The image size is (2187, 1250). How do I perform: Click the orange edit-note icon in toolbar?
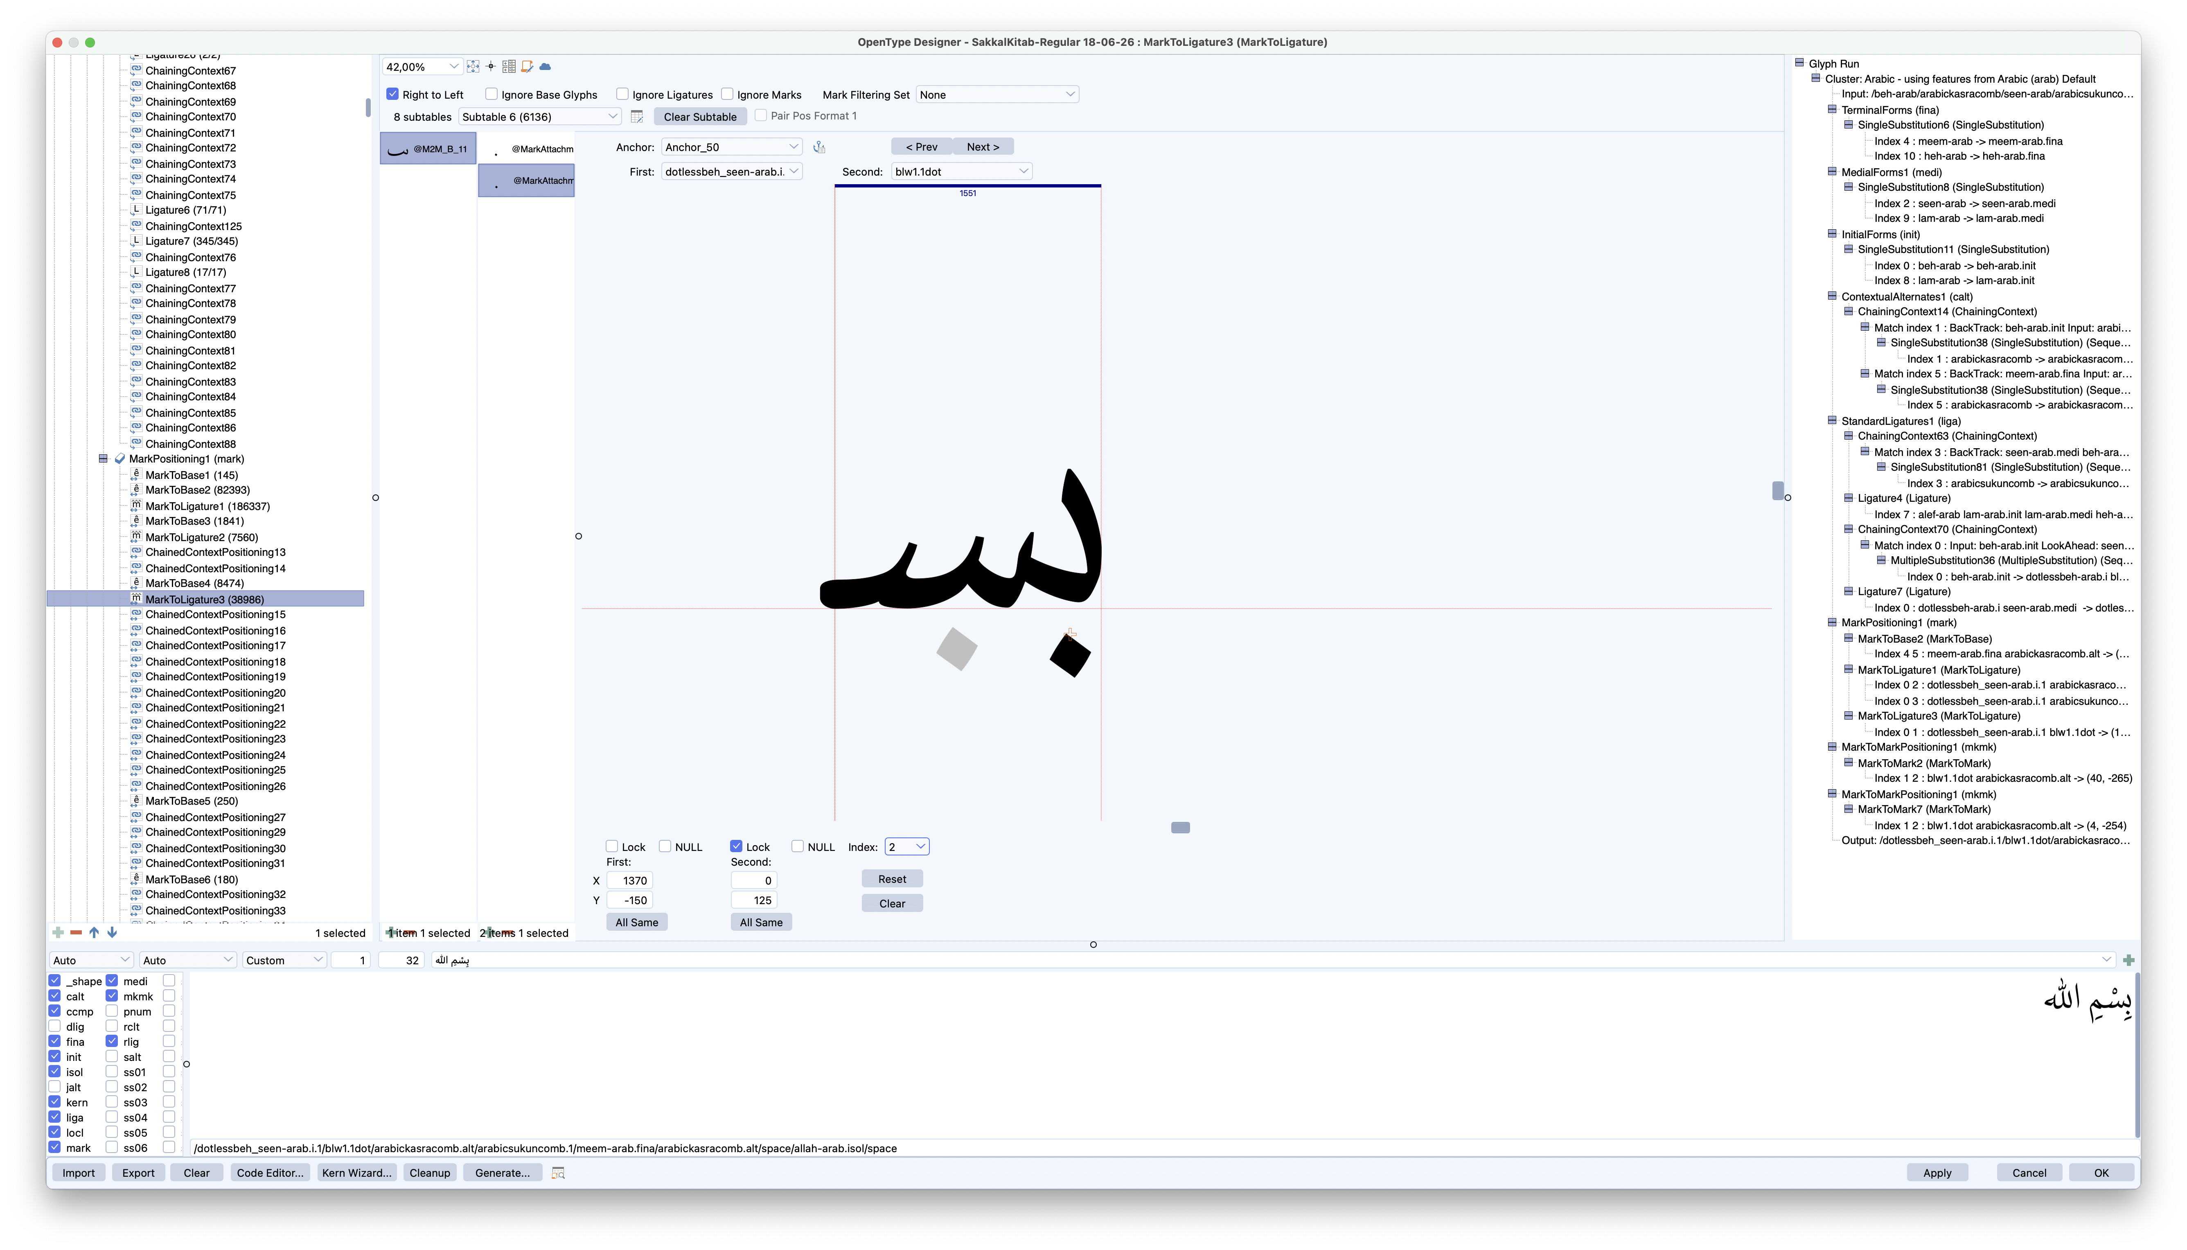(x=527, y=66)
